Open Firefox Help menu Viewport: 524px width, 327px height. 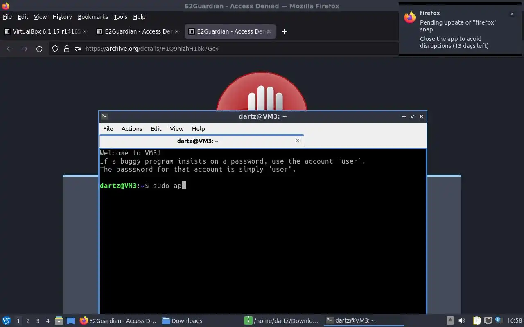(x=139, y=17)
